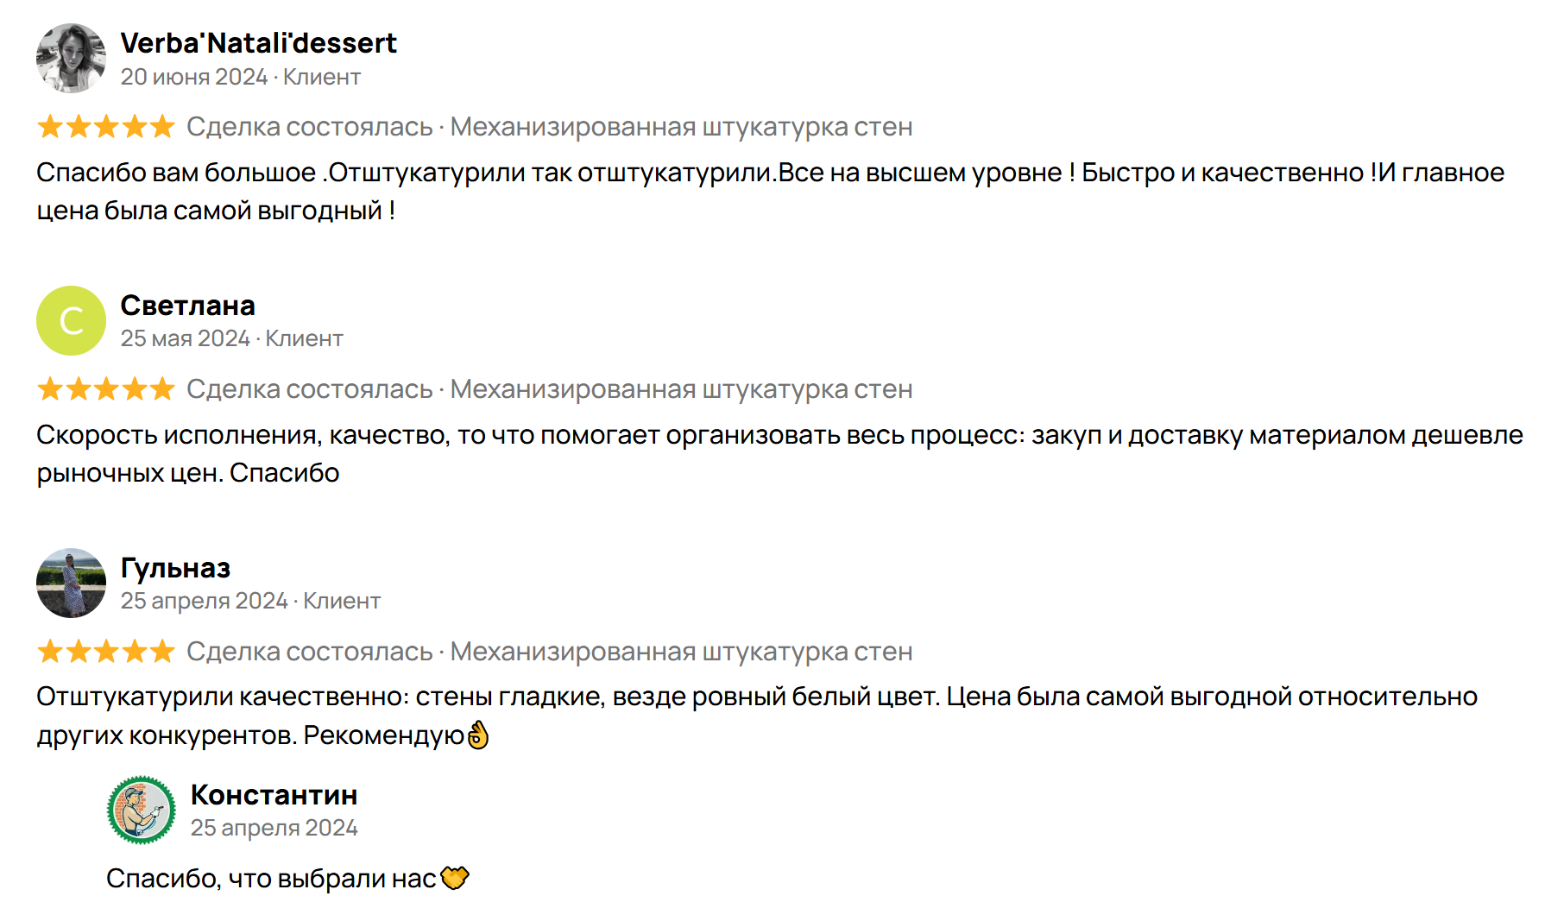The image size is (1545, 921).
Task: Open Гульназ reviewer name
Action: (x=175, y=568)
